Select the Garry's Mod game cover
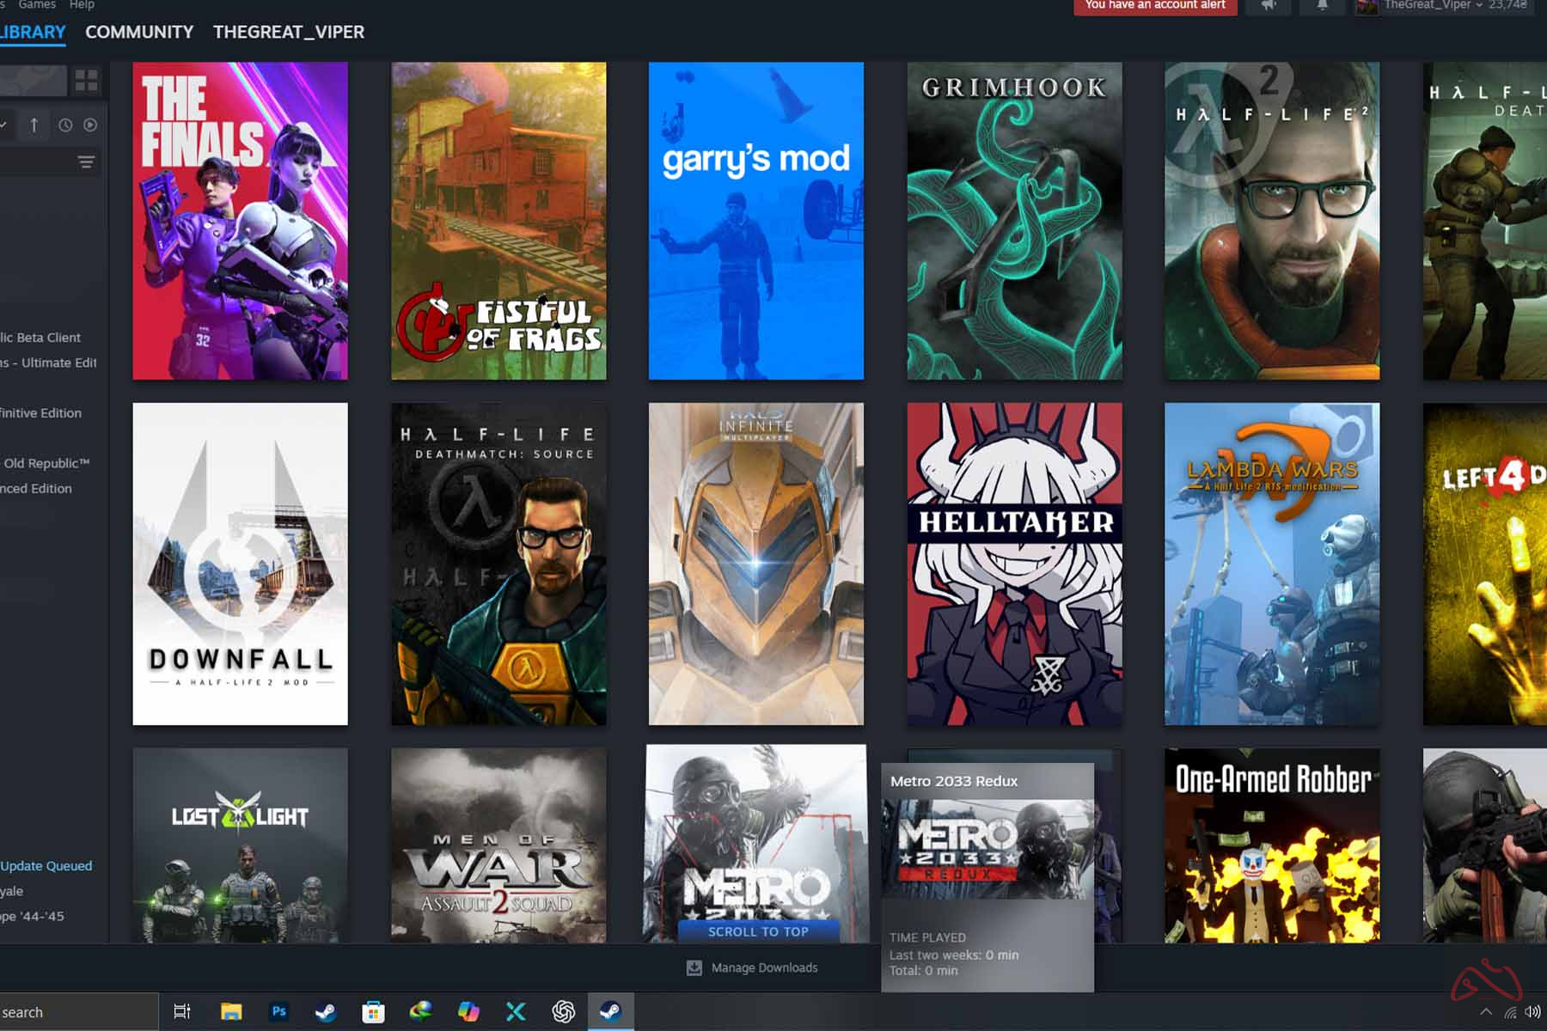The width and height of the screenshot is (1547, 1031). point(755,221)
